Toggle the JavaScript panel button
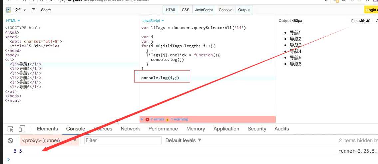The height and width of the screenshot is (164, 378). pos(204,10)
